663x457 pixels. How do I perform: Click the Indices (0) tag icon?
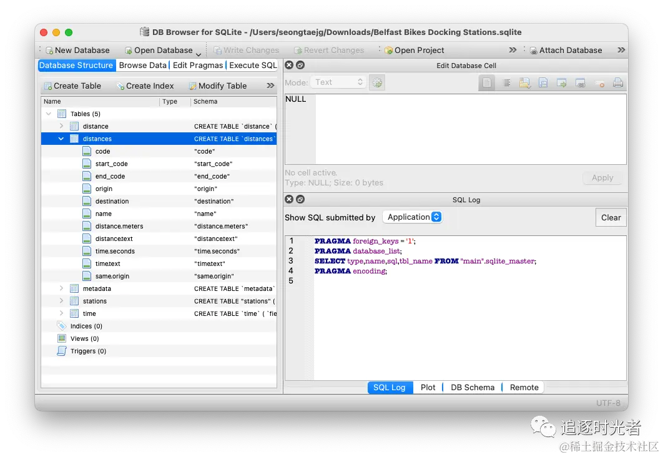pos(62,326)
